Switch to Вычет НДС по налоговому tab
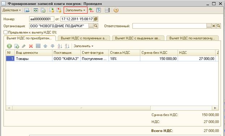225x136 pixels. pyautogui.click(x=192, y=38)
